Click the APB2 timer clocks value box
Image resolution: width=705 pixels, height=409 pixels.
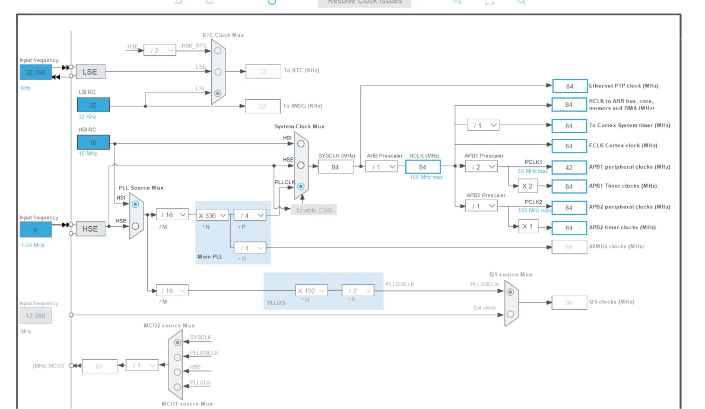[569, 228]
